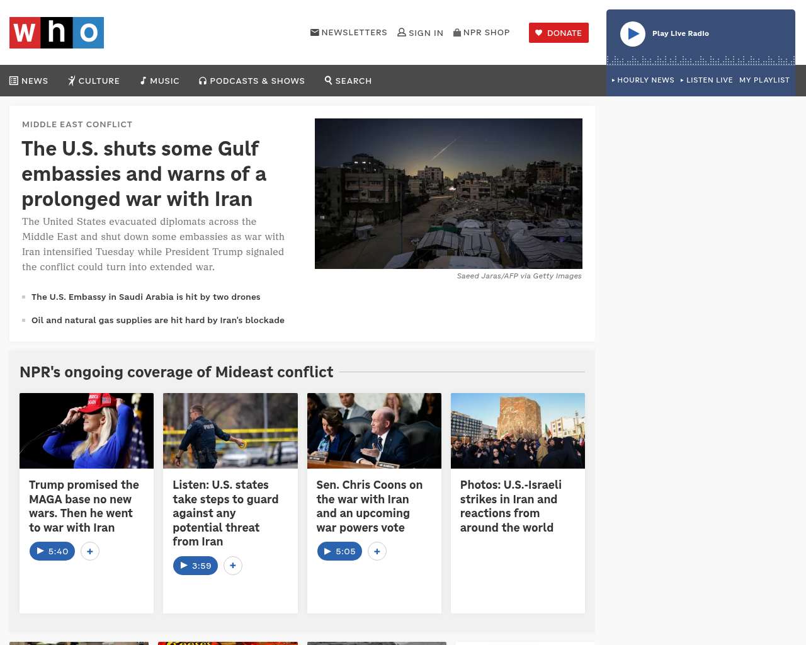
Task: Click the NPR's ongoing coverage section heading
Action: pyautogui.click(x=176, y=372)
